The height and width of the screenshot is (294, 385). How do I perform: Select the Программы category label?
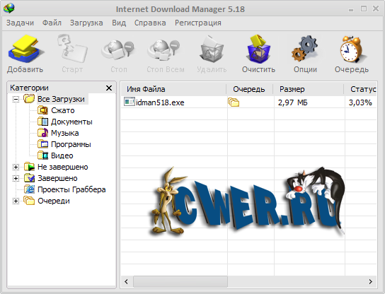[x=71, y=144]
